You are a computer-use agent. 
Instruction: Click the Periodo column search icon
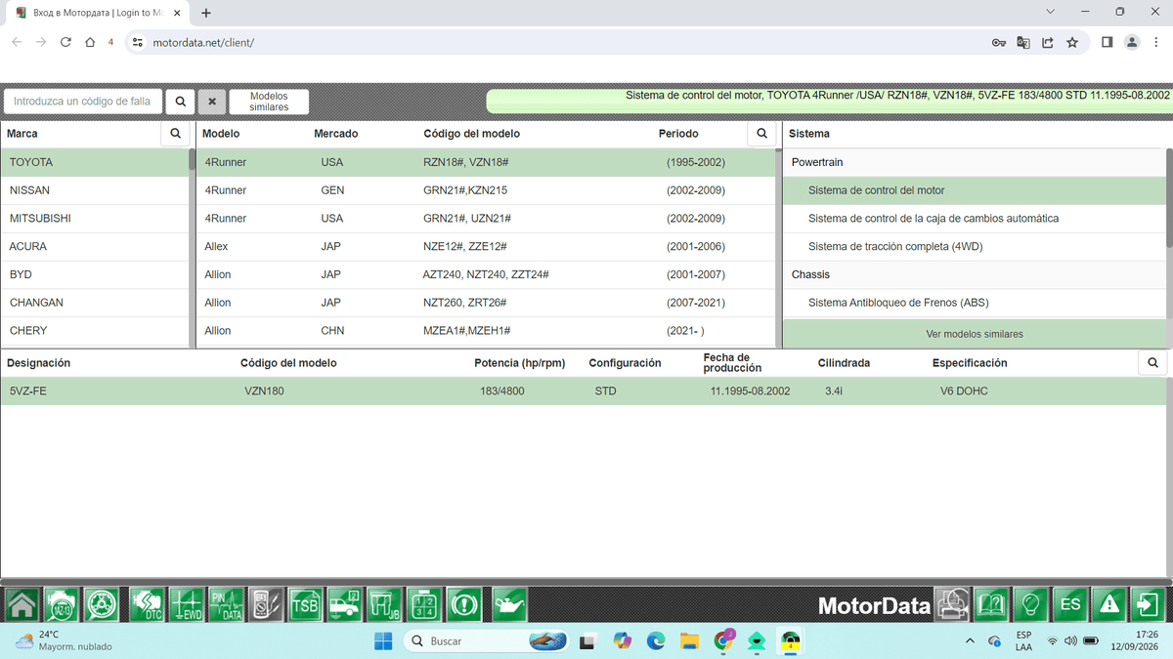[x=761, y=134]
